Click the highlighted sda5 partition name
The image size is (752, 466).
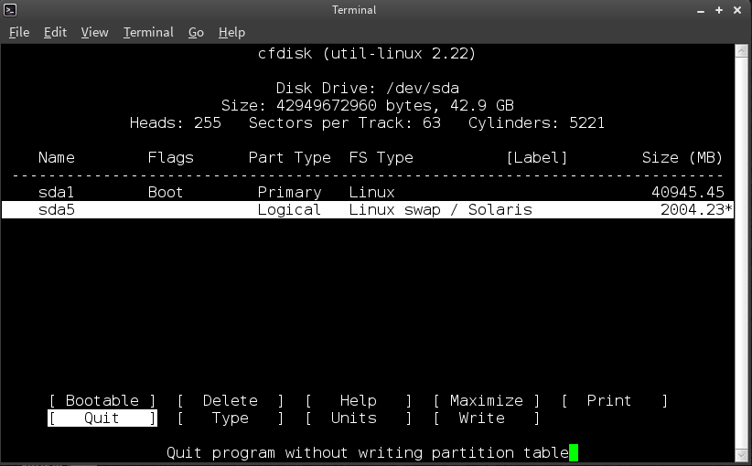[56, 210]
